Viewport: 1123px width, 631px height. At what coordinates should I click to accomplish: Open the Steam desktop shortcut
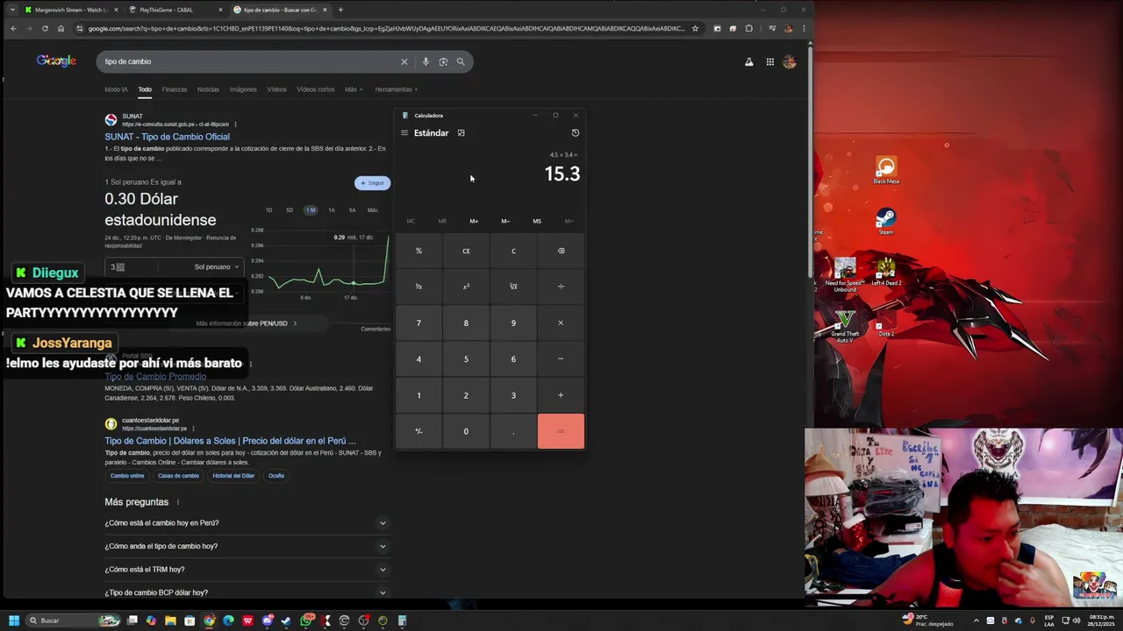[886, 220]
